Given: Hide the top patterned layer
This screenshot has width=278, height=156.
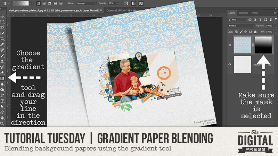Looking at the screenshot, I should [229, 45].
